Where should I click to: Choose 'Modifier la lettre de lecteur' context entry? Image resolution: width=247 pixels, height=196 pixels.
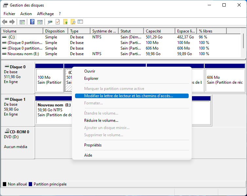128,96
